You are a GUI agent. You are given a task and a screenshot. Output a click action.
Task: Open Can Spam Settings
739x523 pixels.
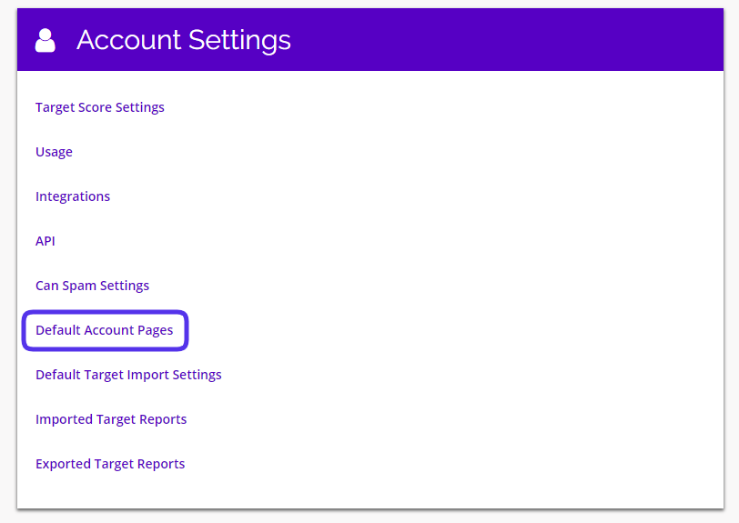pos(93,286)
